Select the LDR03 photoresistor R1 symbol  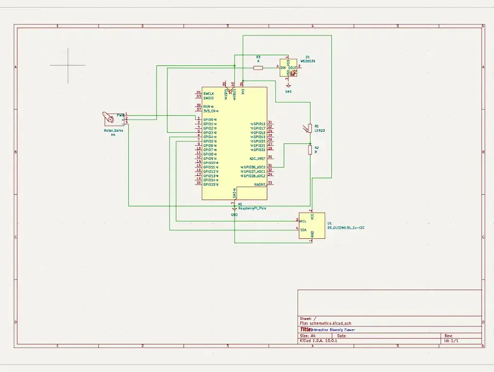click(310, 128)
